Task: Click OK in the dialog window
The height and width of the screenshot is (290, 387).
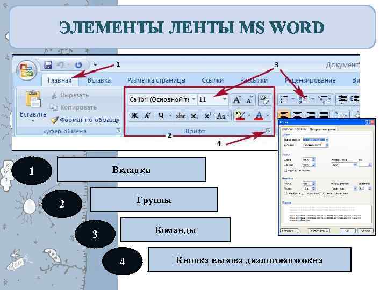Action: [x=347, y=231]
